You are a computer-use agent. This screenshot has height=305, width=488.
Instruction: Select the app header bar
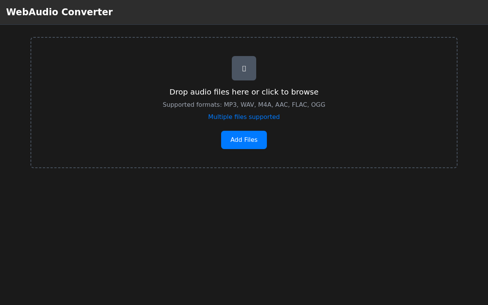point(244,12)
